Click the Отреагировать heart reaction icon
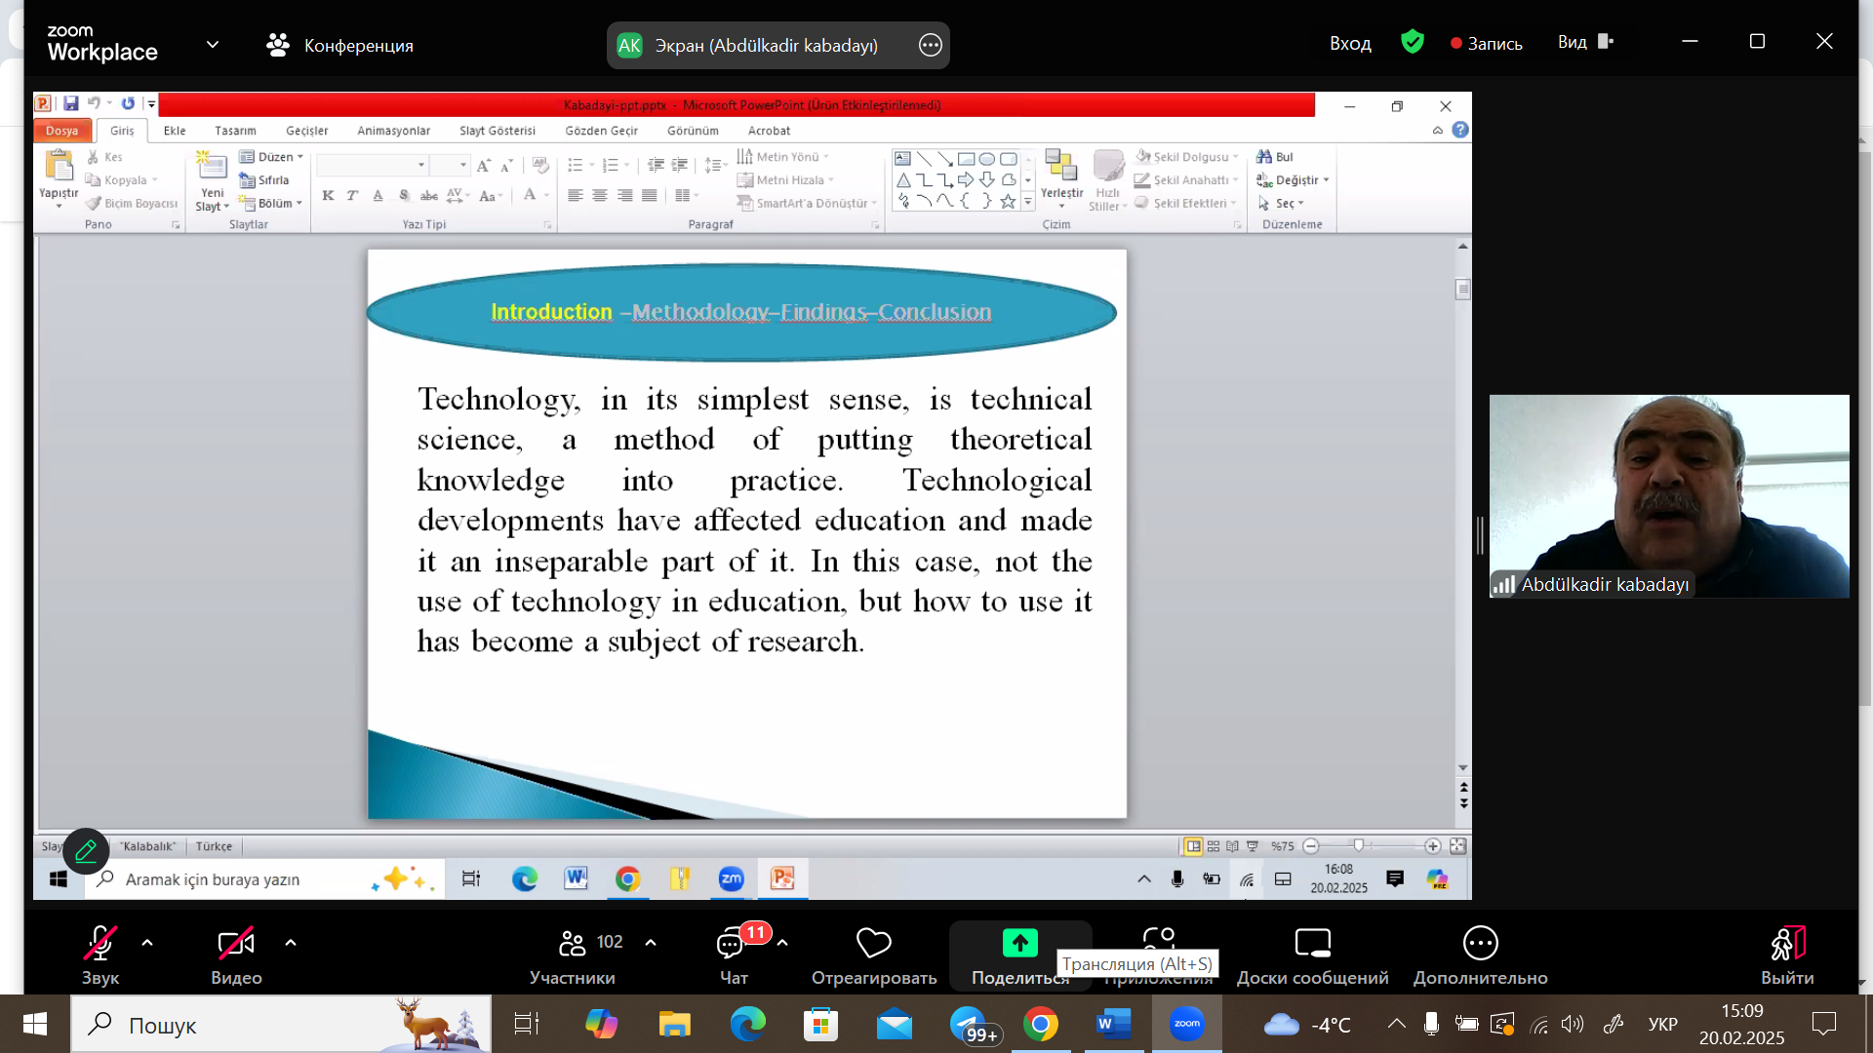This screenshot has width=1873, height=1053. [x=873, y=944]
